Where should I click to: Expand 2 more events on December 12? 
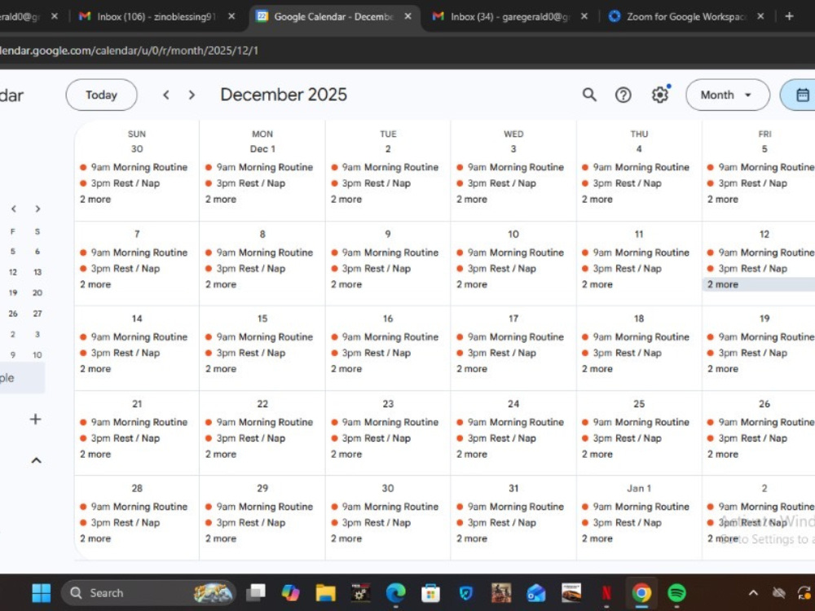point(723,284)
